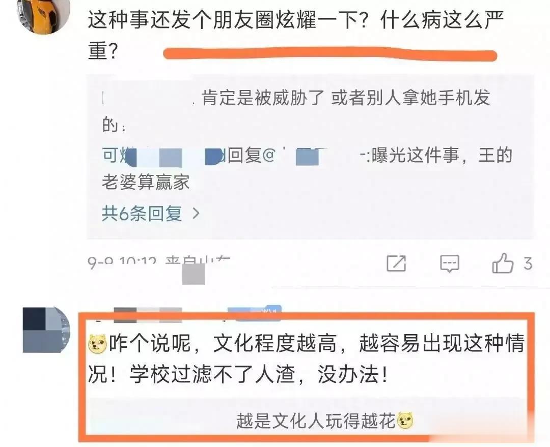Screen dimensions: 550x447
Task: Open blurred username above 咋个说呢 comment
Action: [x=147, y=315]
